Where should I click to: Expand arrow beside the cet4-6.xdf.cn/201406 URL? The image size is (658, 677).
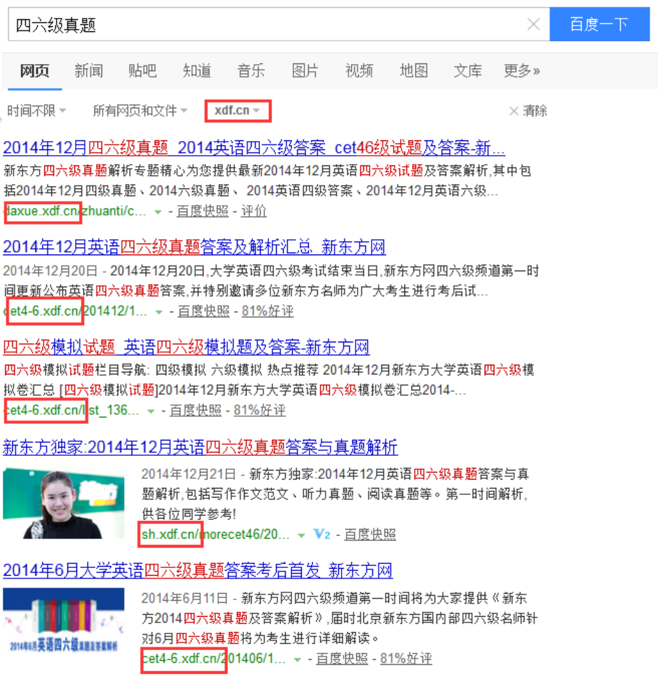coord(297,659)
